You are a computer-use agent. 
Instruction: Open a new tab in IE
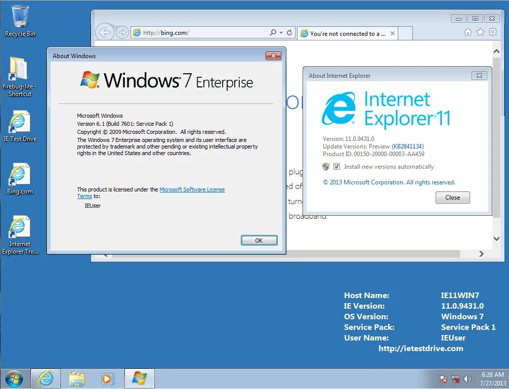405,33
